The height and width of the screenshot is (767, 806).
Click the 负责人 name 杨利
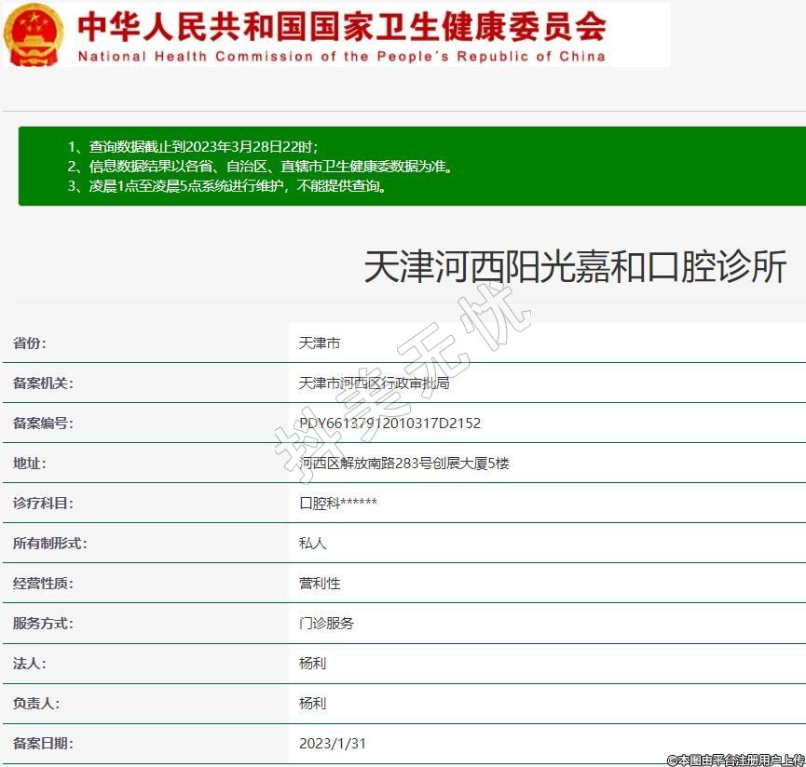tap(312, 704)
